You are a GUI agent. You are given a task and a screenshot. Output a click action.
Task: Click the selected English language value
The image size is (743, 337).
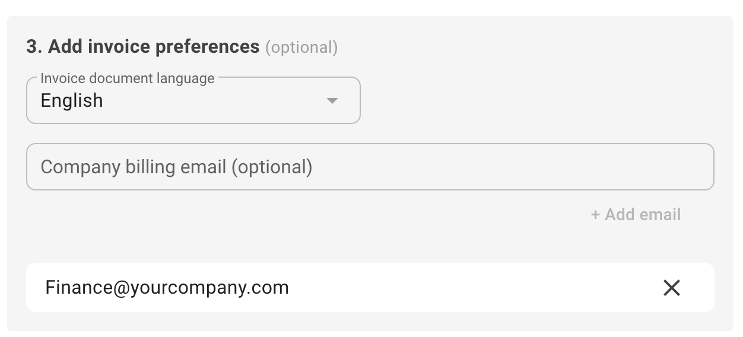(x=72, y=100)
